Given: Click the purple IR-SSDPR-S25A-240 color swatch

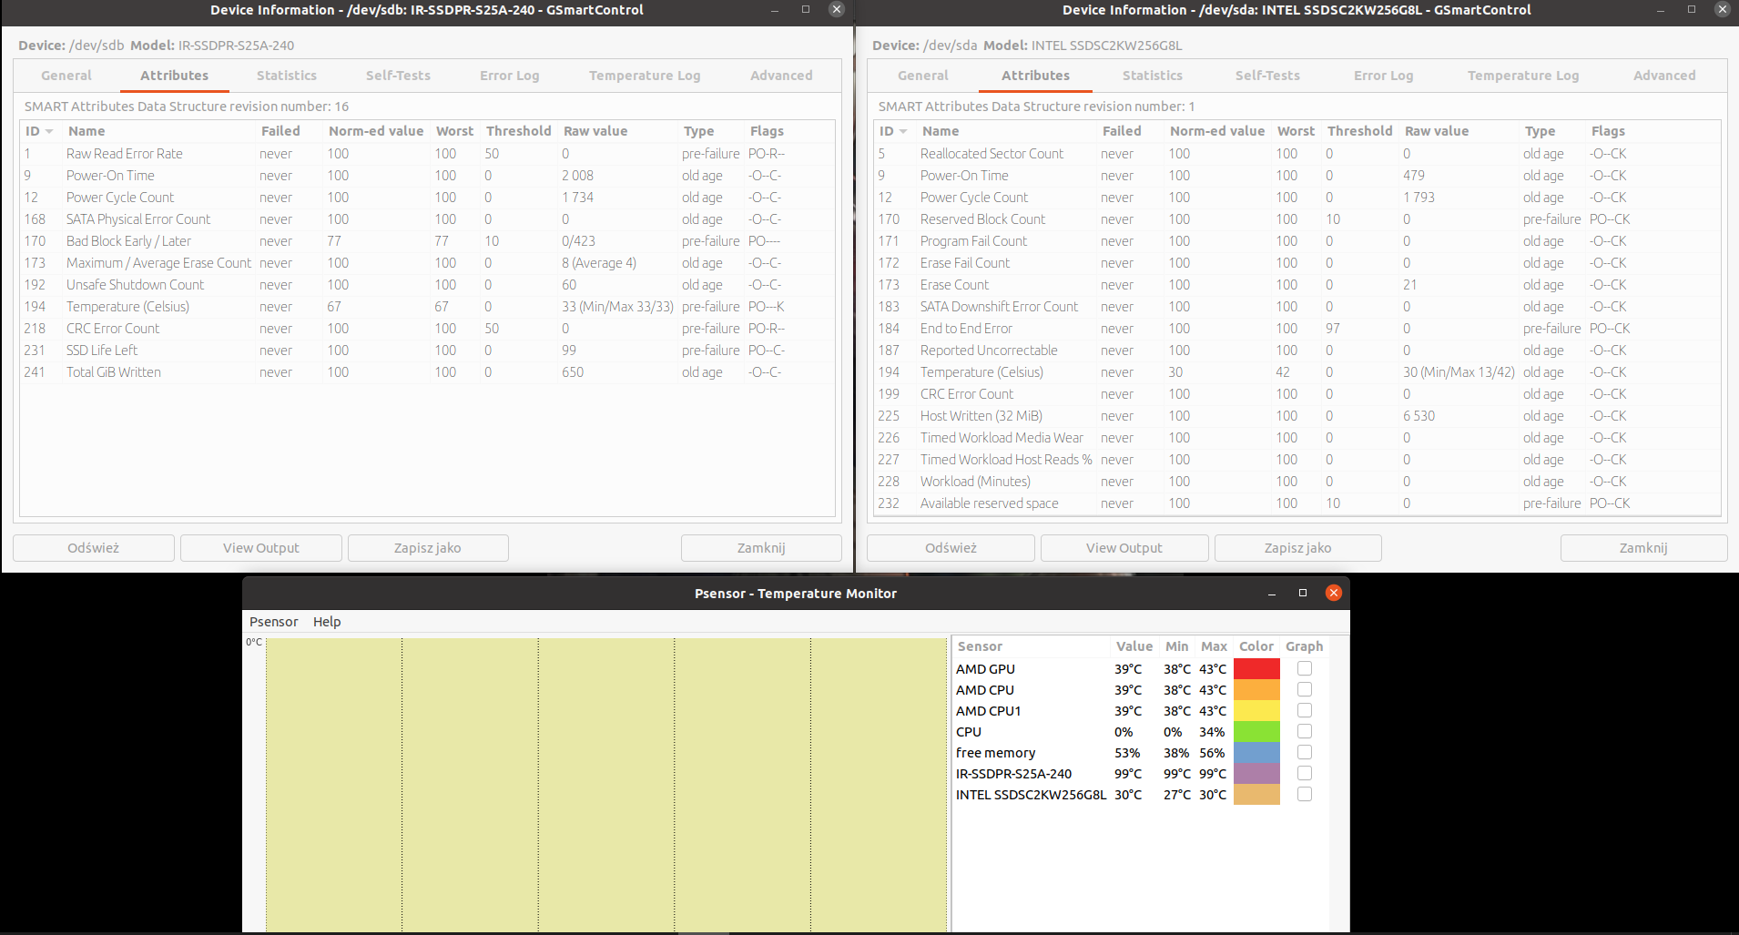Looking at the screenshot, I should [1256, 773].
